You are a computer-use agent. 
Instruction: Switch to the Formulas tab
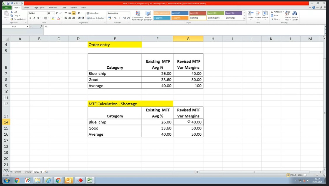point(53,8)
